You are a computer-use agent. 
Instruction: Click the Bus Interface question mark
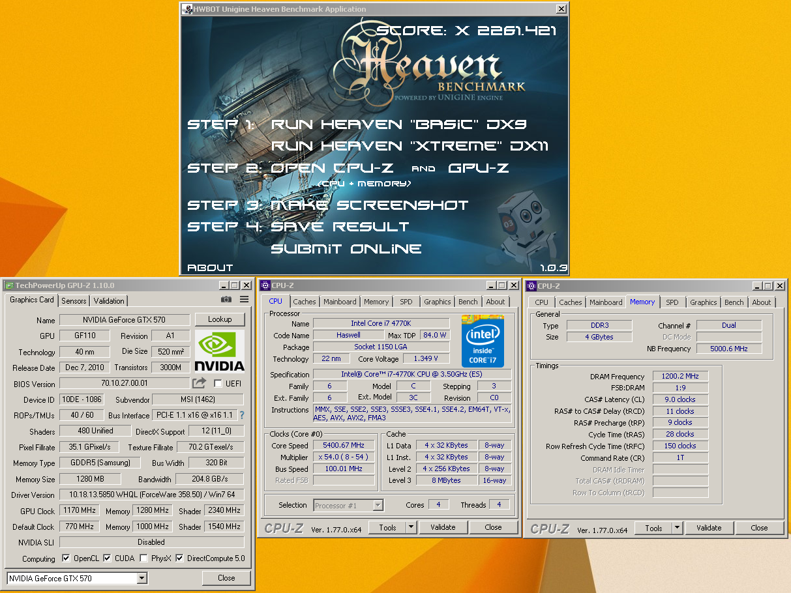[x=242, y=415]
